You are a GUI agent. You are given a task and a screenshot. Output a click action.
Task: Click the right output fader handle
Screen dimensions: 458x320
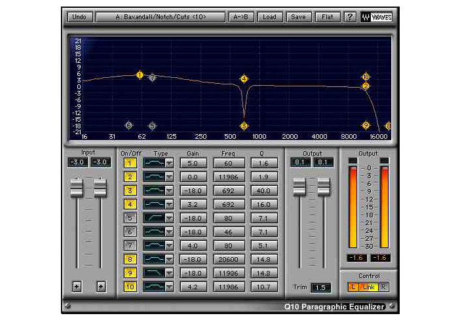[x=324, y=187]
